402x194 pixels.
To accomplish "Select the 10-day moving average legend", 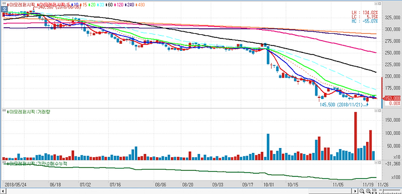I will point(75,5).
